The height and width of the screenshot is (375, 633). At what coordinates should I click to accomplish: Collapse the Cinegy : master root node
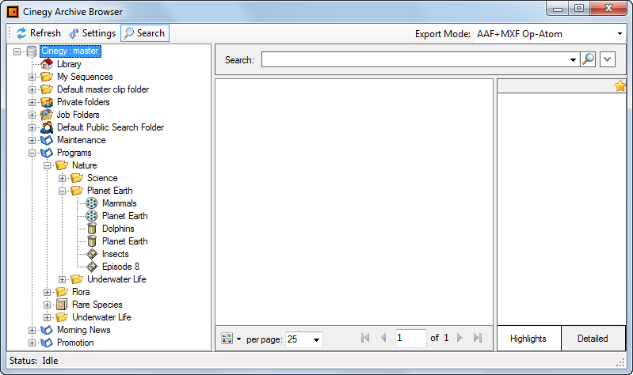click(17, 51)
